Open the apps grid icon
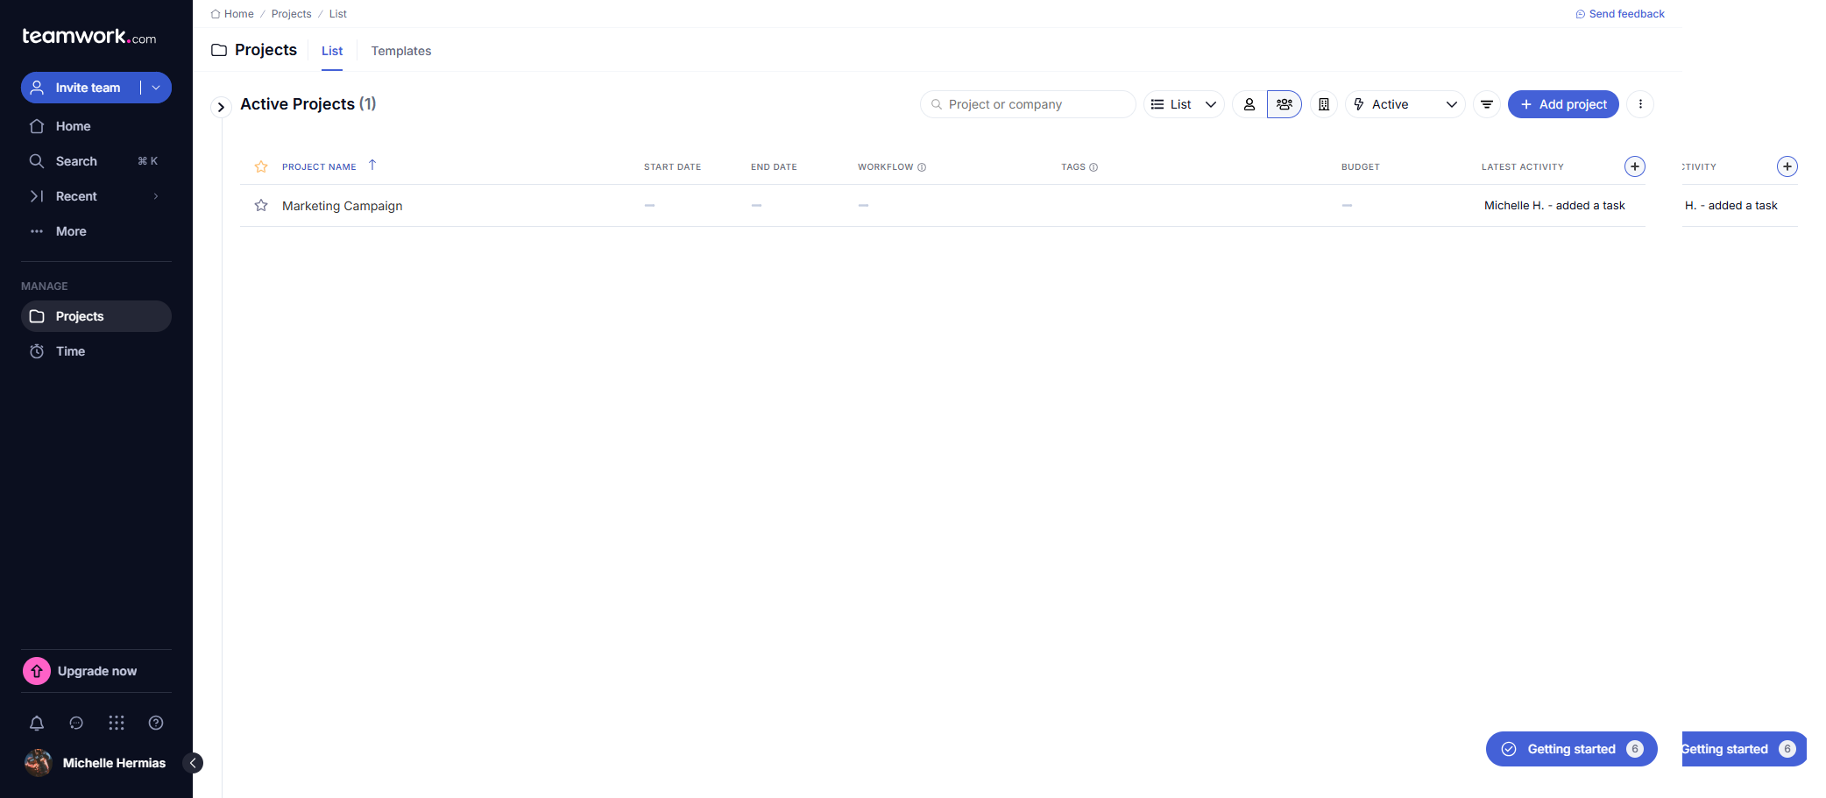Image resolution: width=1826 pixels, height=798 pixels. tap(117, 723)
